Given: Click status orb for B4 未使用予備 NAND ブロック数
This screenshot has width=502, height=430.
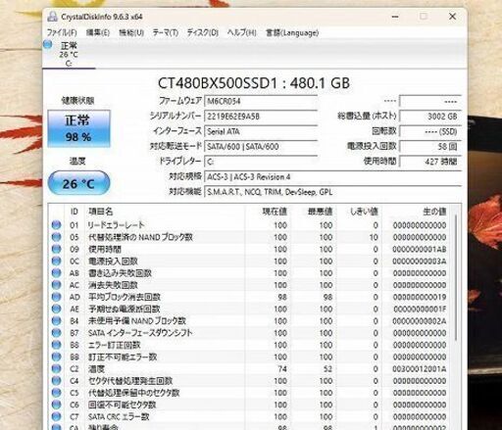Looking at the screenshot, I should pyautogui.click(x=57, y=321).
